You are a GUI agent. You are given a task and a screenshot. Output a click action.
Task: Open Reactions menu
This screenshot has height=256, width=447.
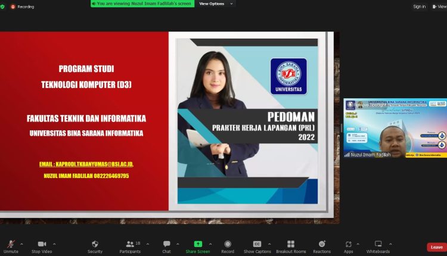(322, 247)
